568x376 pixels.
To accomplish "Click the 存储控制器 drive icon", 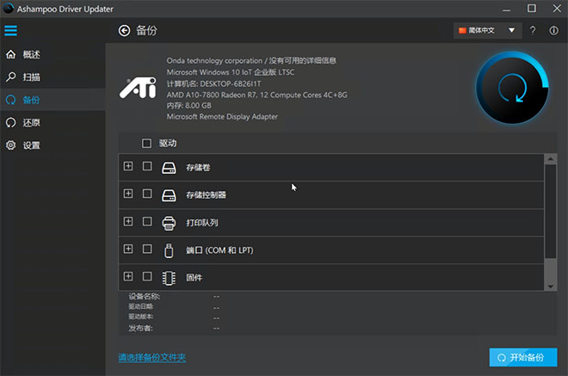I will (x=169, y=195).
